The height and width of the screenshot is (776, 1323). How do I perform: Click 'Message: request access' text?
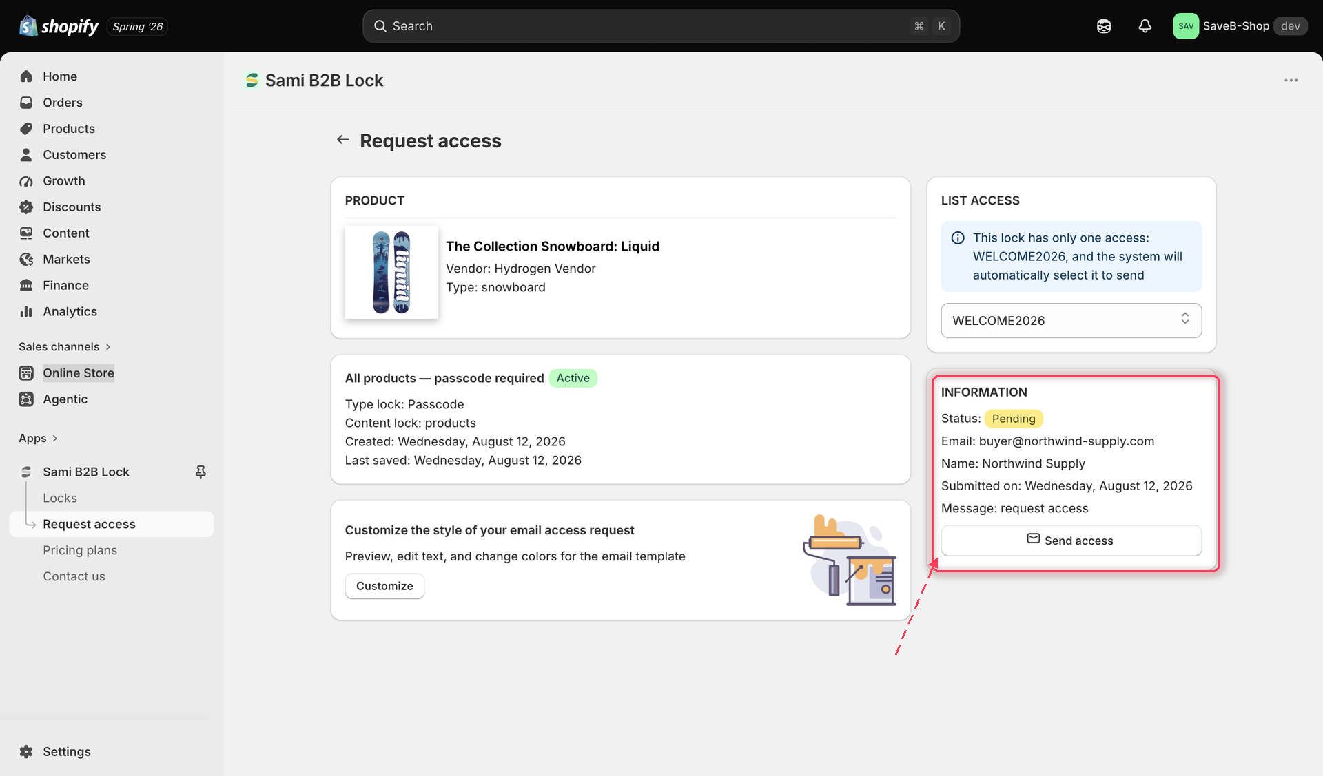click(x=1015, y=509)
